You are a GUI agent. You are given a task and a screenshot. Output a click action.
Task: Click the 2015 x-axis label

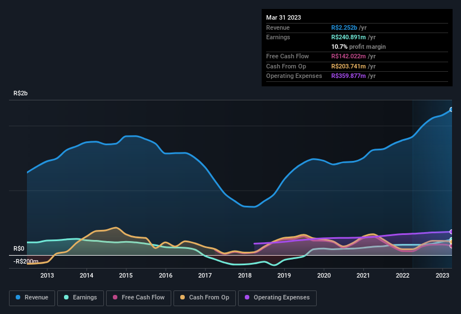126,275
